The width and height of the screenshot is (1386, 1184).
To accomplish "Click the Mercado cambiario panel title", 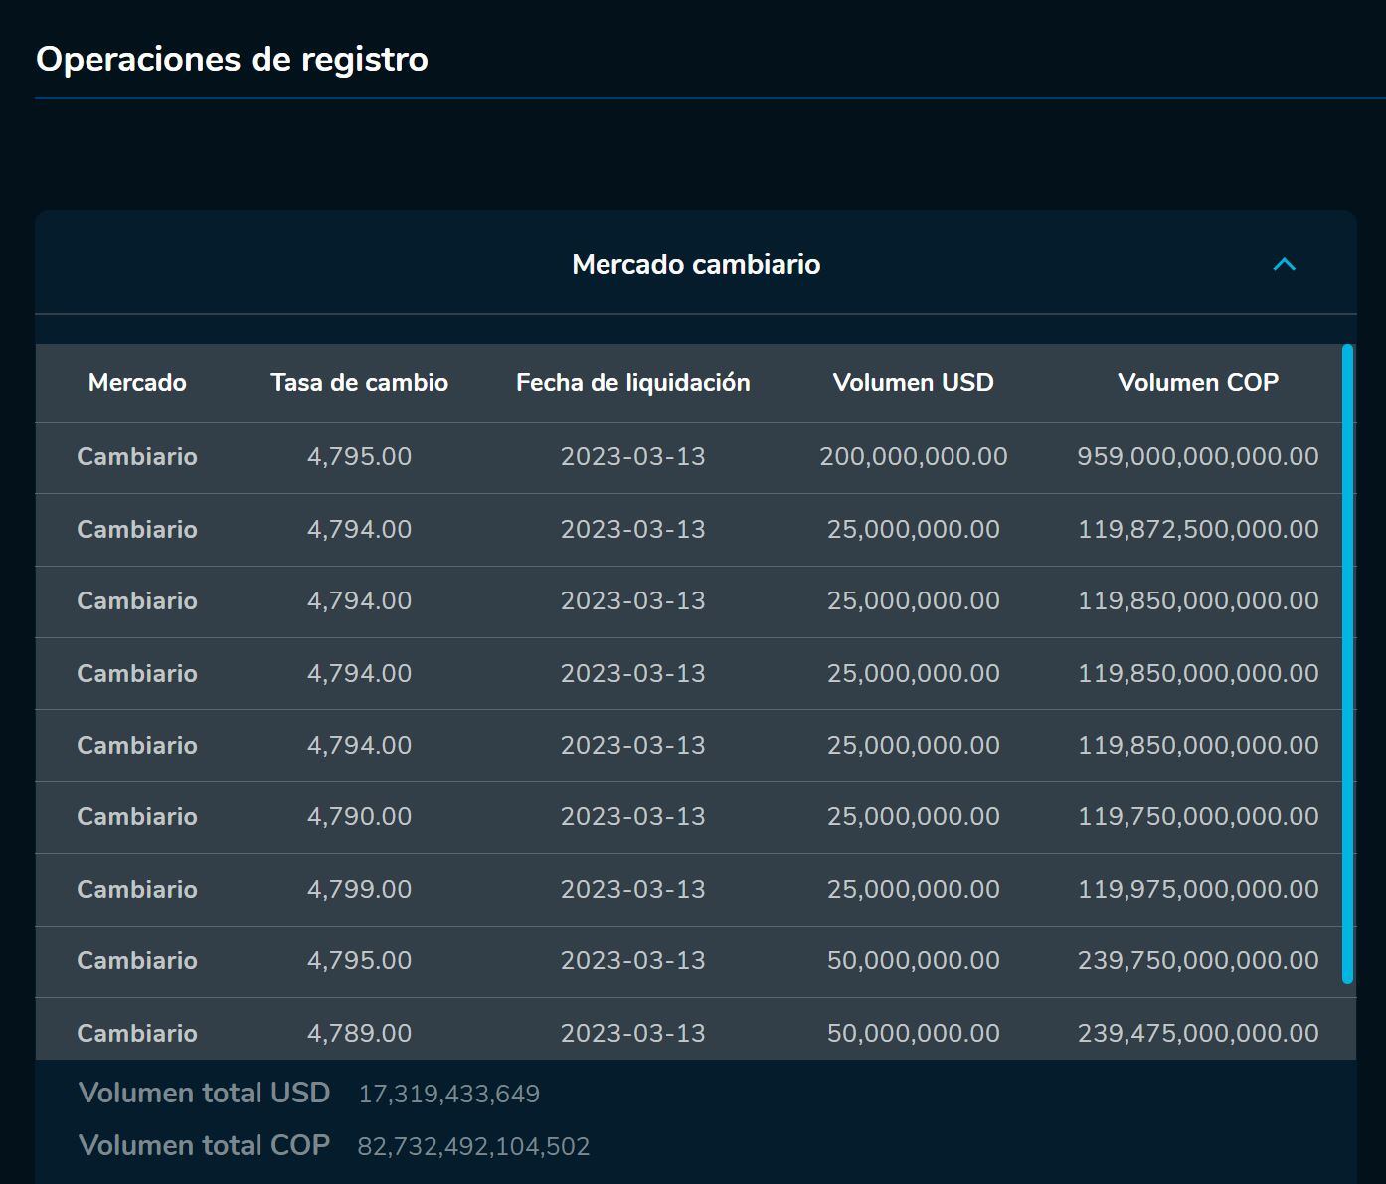I will click(x=696, y=264).
